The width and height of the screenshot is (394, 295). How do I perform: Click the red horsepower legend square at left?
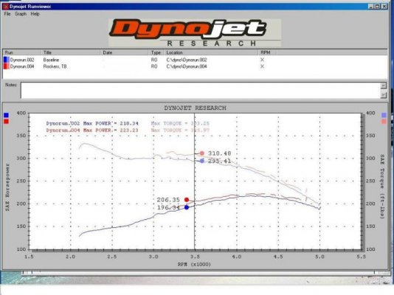pos(7,122)
